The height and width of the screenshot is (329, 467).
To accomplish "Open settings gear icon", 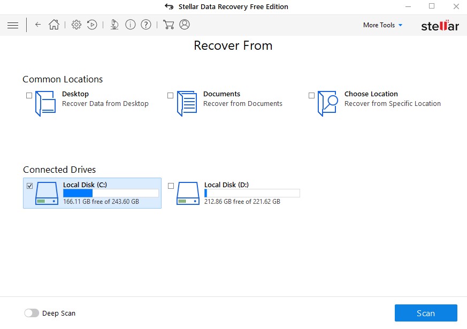I will click(76, 25).
